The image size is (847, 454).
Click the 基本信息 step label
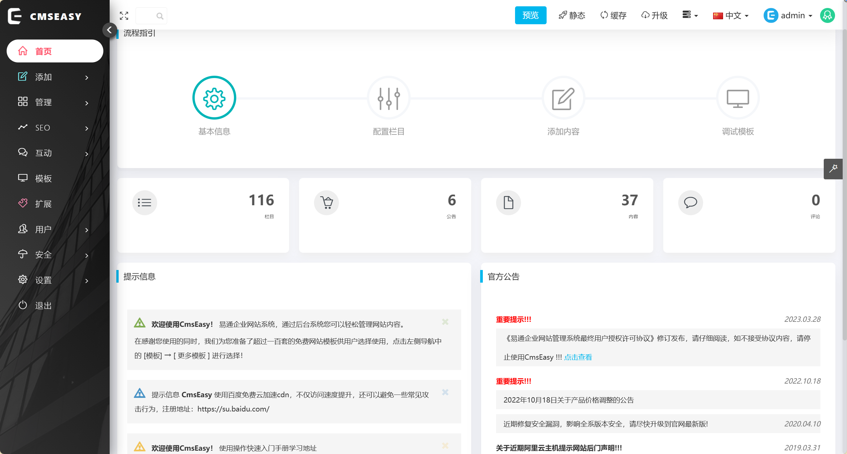coord(214,132)
